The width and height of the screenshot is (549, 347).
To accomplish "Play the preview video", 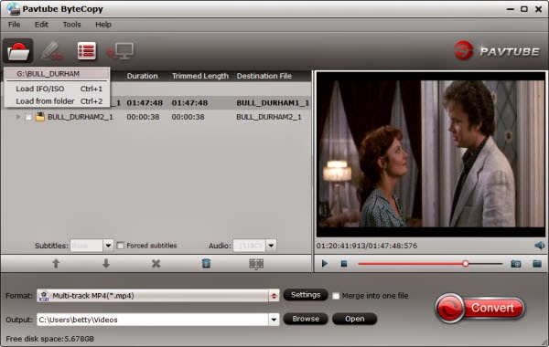I will 325,264.
